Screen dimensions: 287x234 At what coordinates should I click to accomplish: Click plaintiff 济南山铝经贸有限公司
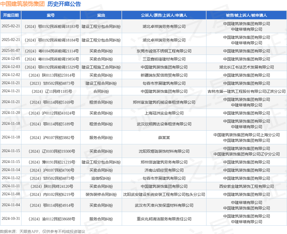(164, 170)
